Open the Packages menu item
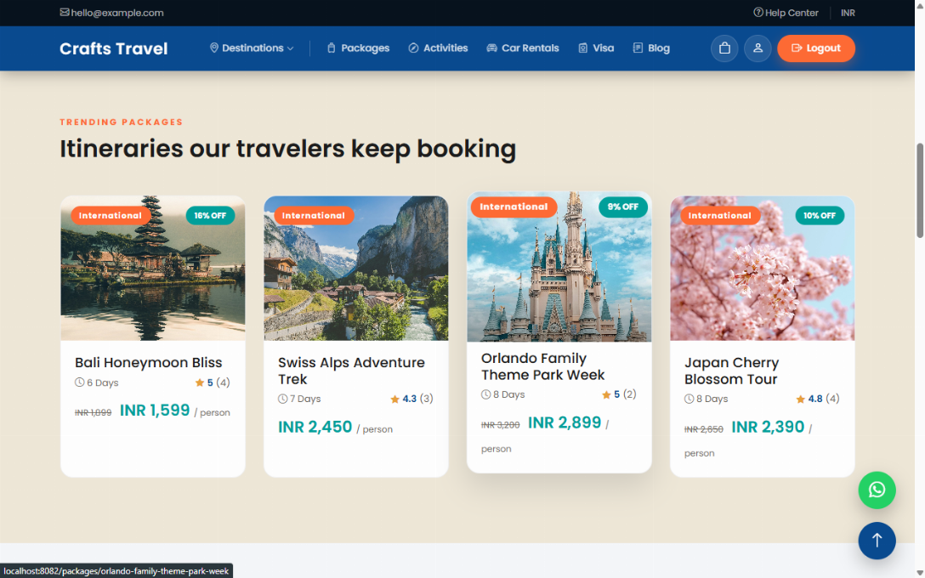This screenshot has height=578, width=925. (x=359, y=48)
